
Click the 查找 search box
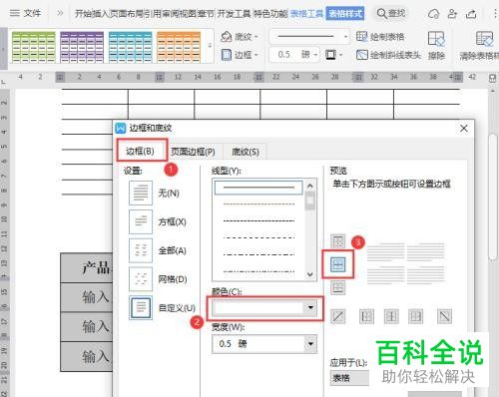(391, 14)
